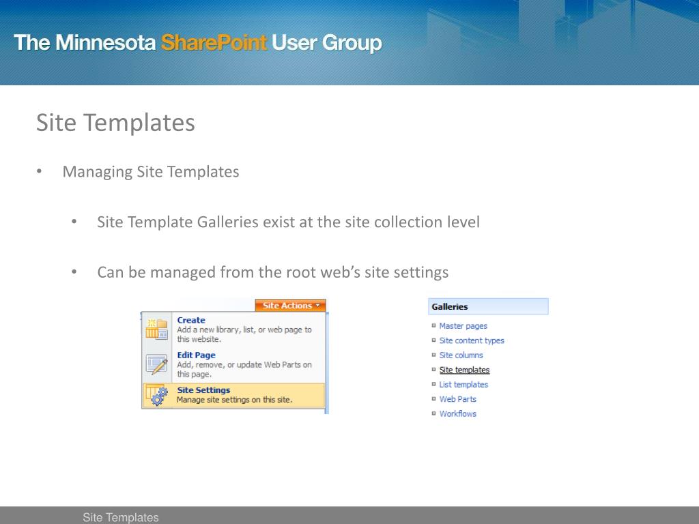Screen dimensions: 699x524
Task: Open the Master pages gallery link
Action: (463, 325)
